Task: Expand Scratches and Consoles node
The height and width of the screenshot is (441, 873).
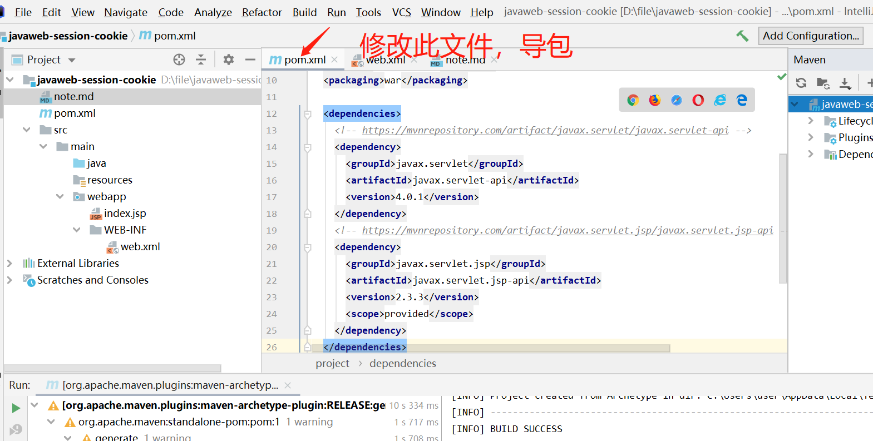Action: pyautogui.click(x=10, y=280)
